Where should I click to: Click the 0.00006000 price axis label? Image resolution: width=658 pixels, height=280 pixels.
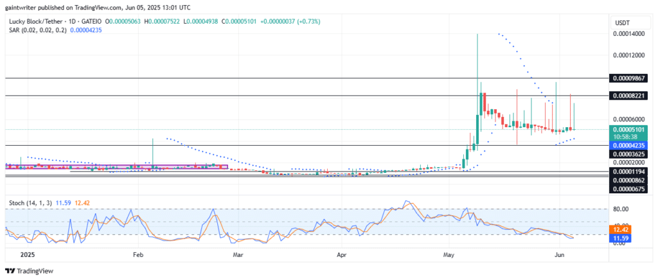tap(630, 119)
